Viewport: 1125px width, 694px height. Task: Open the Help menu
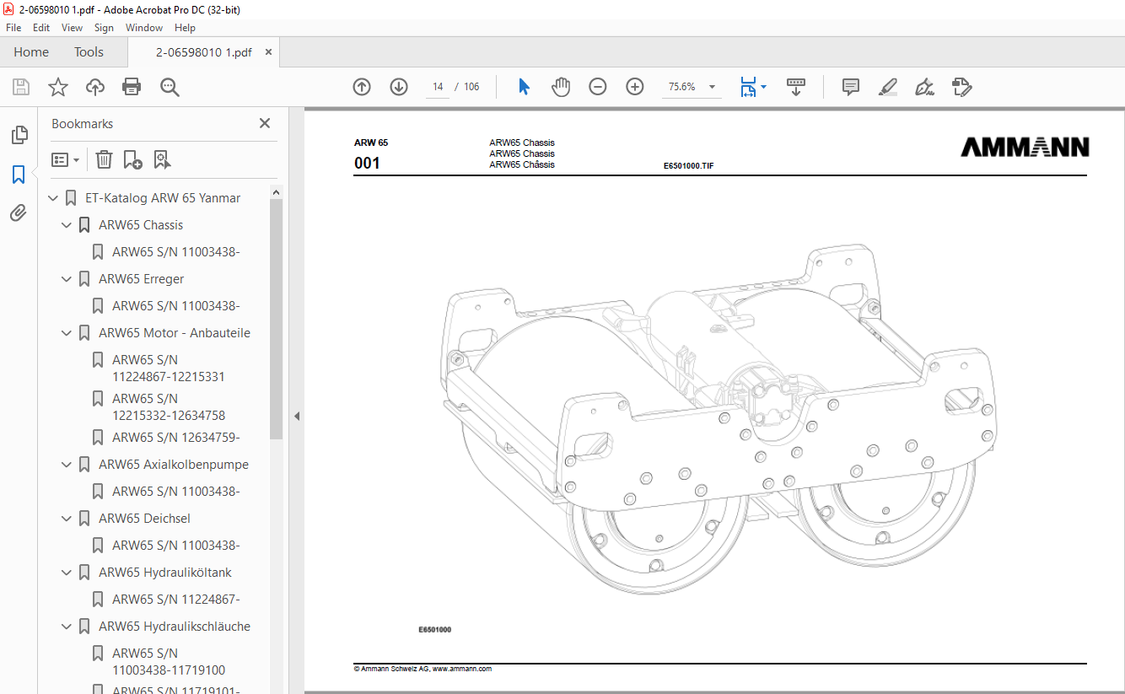coord(185,28)
